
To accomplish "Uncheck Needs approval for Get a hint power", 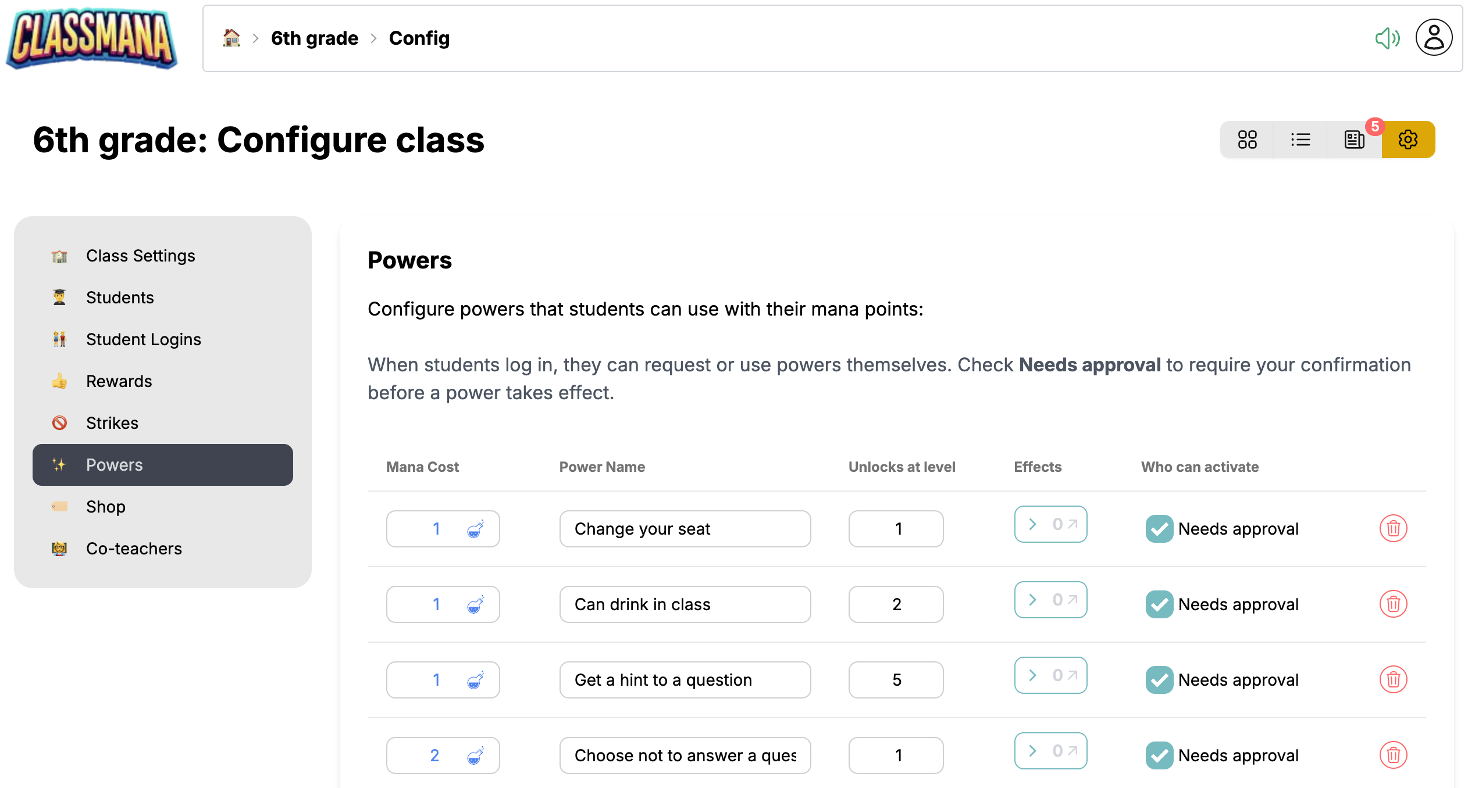I will tap(1159, 679).
